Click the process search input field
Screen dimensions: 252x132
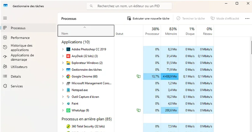pyautogui.click(x=129, y=6)
